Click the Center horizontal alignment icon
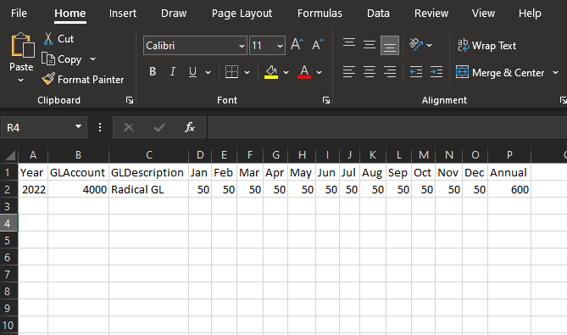Image resolution: width=567 pixels, height=335 pixels. pos(370,72)
